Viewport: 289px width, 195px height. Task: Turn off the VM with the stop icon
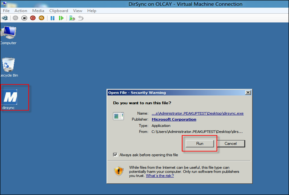pyautogui.click(x=24, y=18)
